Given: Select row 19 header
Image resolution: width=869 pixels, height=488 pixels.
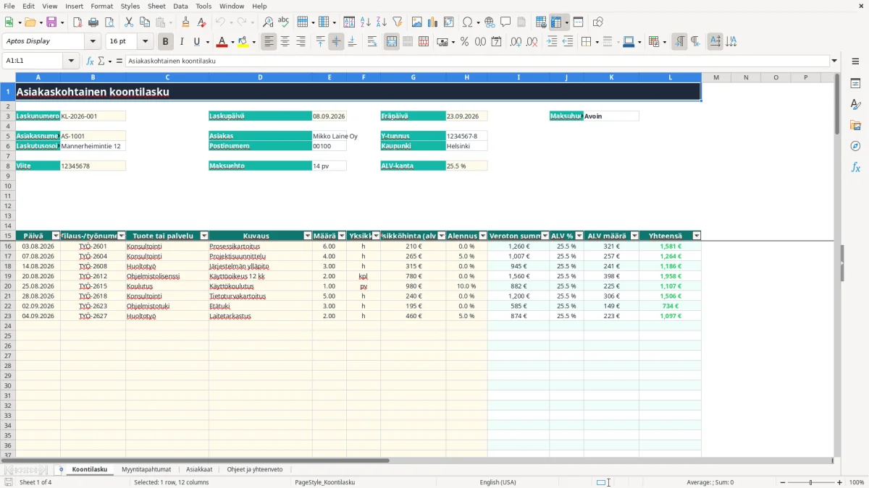Looking at the screenshot, I should pos(8,276).
